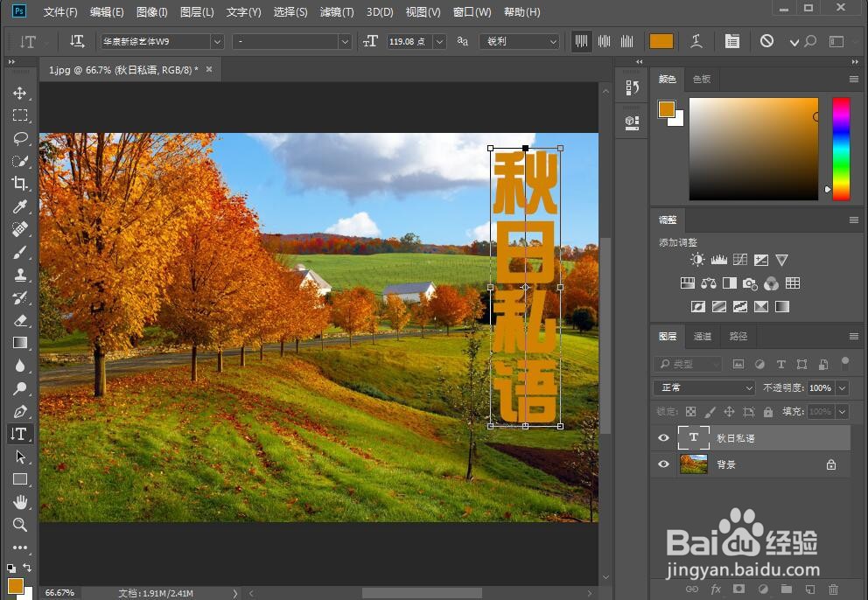
Task: Click Create Warped Text button
Action: 696,41
